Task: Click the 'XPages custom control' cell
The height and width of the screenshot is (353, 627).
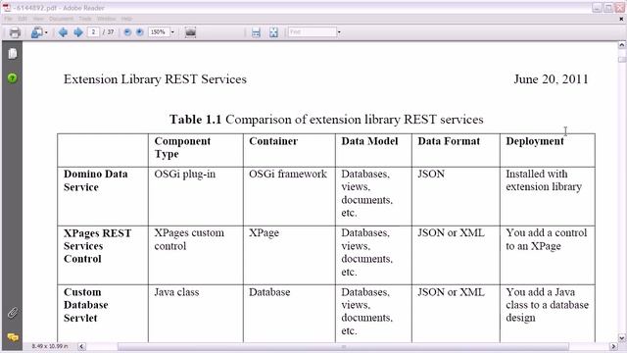Action: 189,239
